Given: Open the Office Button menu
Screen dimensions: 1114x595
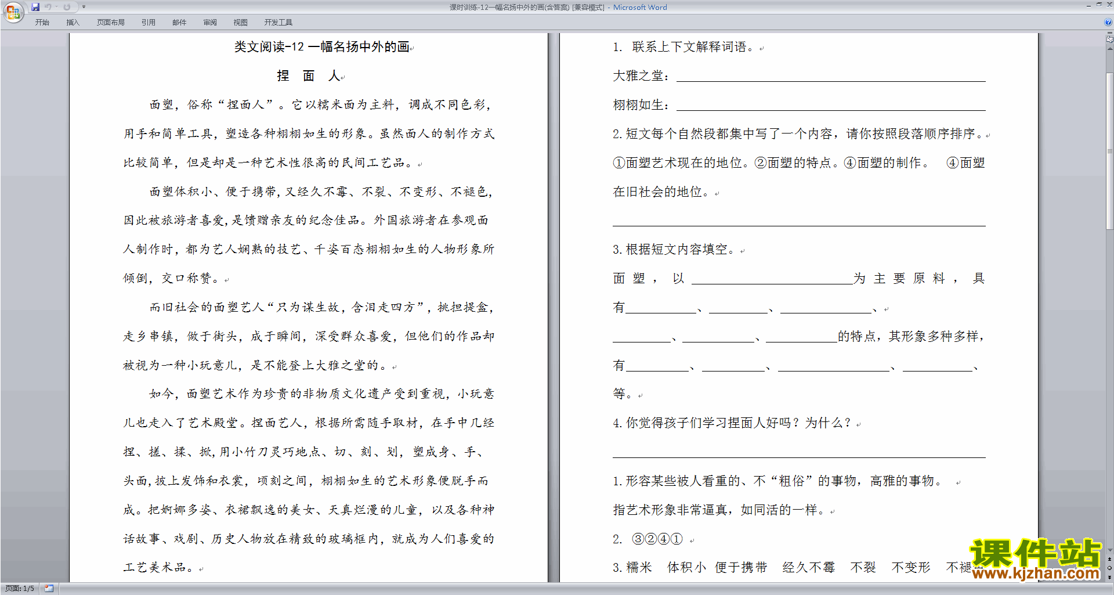Looking at the screenshot, I should pyautogui.click(x=13, y=12).
